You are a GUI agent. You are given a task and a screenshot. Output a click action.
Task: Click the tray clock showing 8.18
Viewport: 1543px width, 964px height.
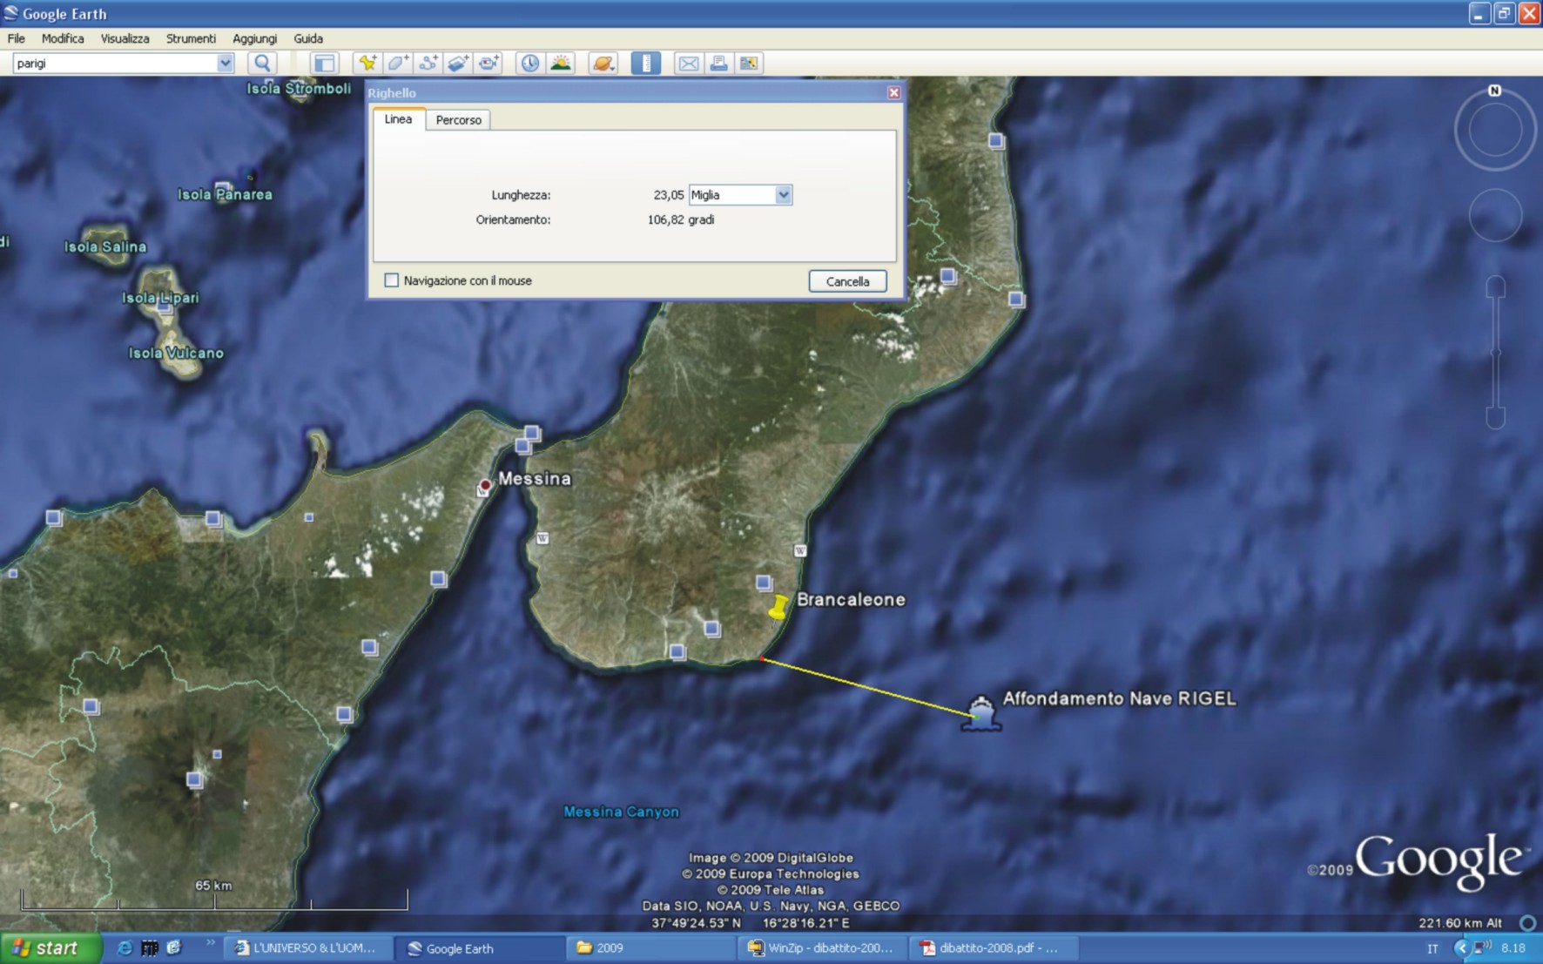coord(1513,947)
